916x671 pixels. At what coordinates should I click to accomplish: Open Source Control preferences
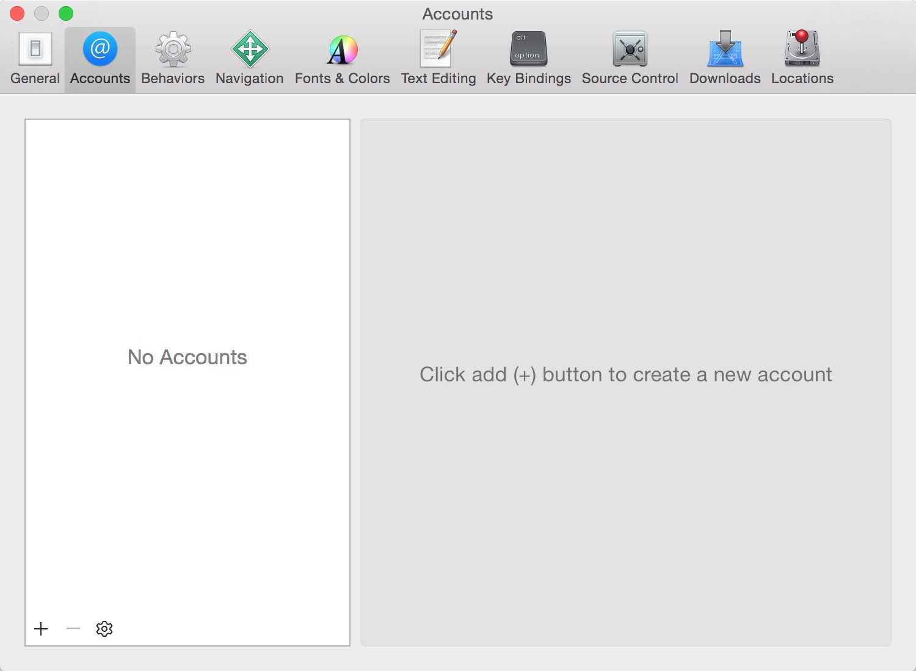pos(630,59)
